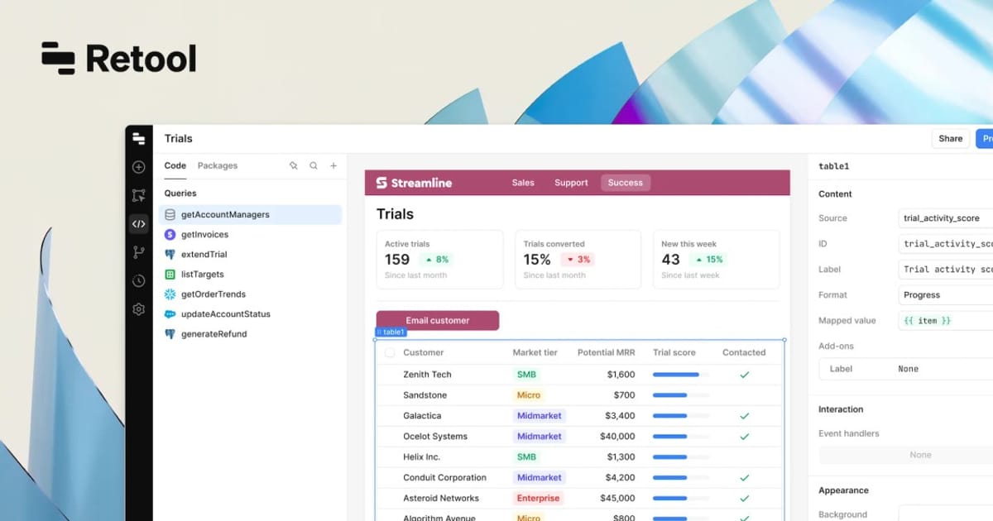The image size is (993, 521).
Task: Add a new query with the plus icon
Action: 333,165
